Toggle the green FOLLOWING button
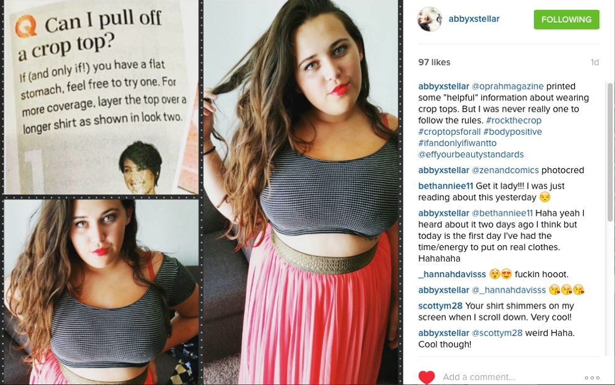The image size is (615, 385). [x=566, y=19]
